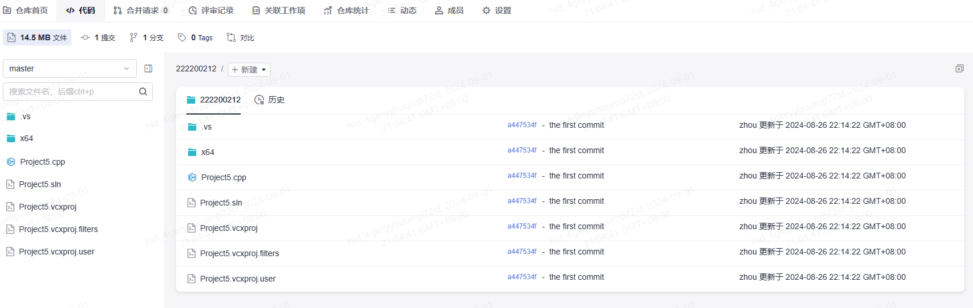Open .vs folder in file list

[x=207, y=127]
